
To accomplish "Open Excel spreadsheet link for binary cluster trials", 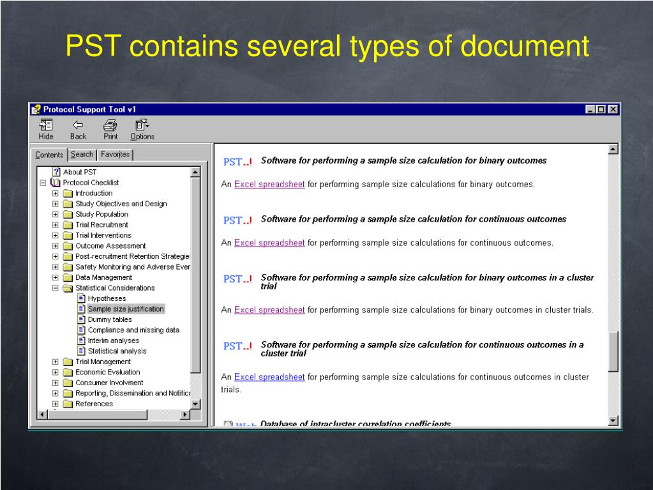I will click(x=269, y=310).
